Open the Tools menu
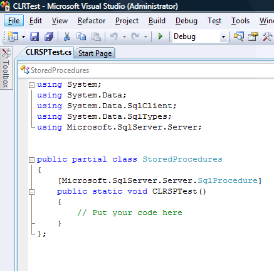 240,21
